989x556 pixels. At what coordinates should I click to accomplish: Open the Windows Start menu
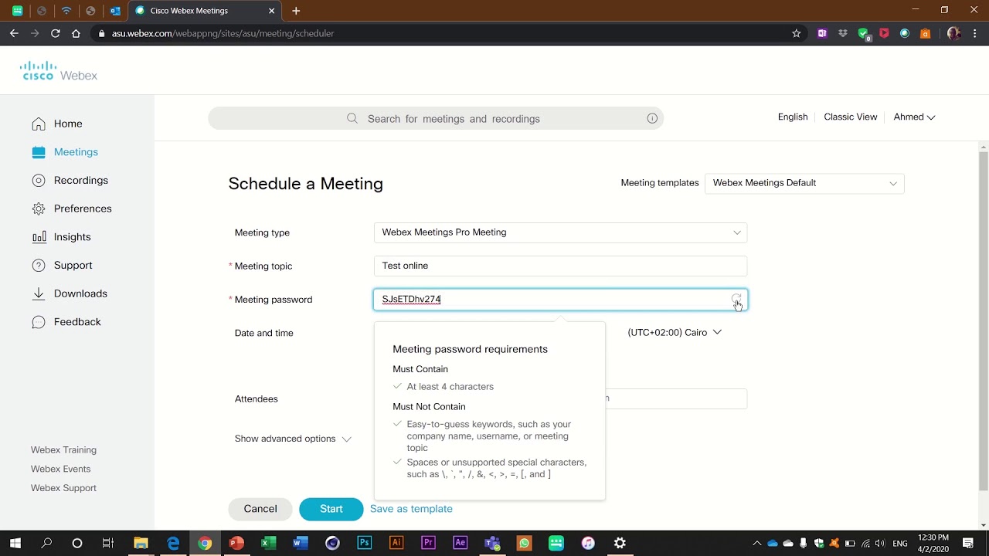pyautogui.click(x=15, y=543)
